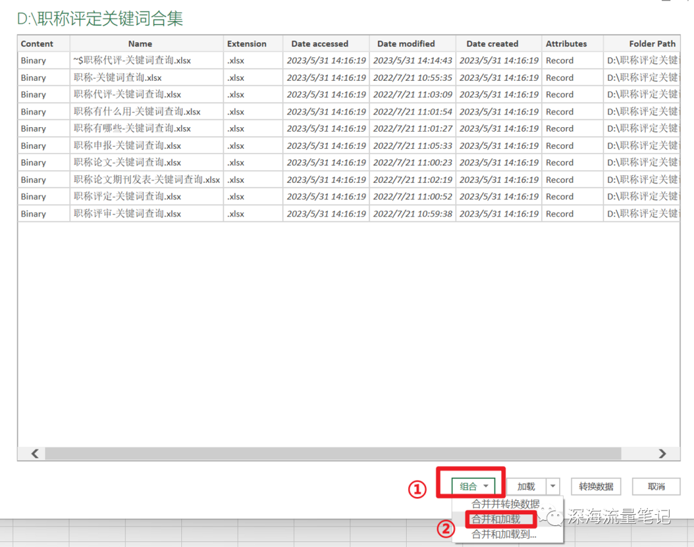Viewport: 694px width, 547px height.
Task: Select file 职称申报-关键词查询.xlsx
Action: [x=127, y=146]
